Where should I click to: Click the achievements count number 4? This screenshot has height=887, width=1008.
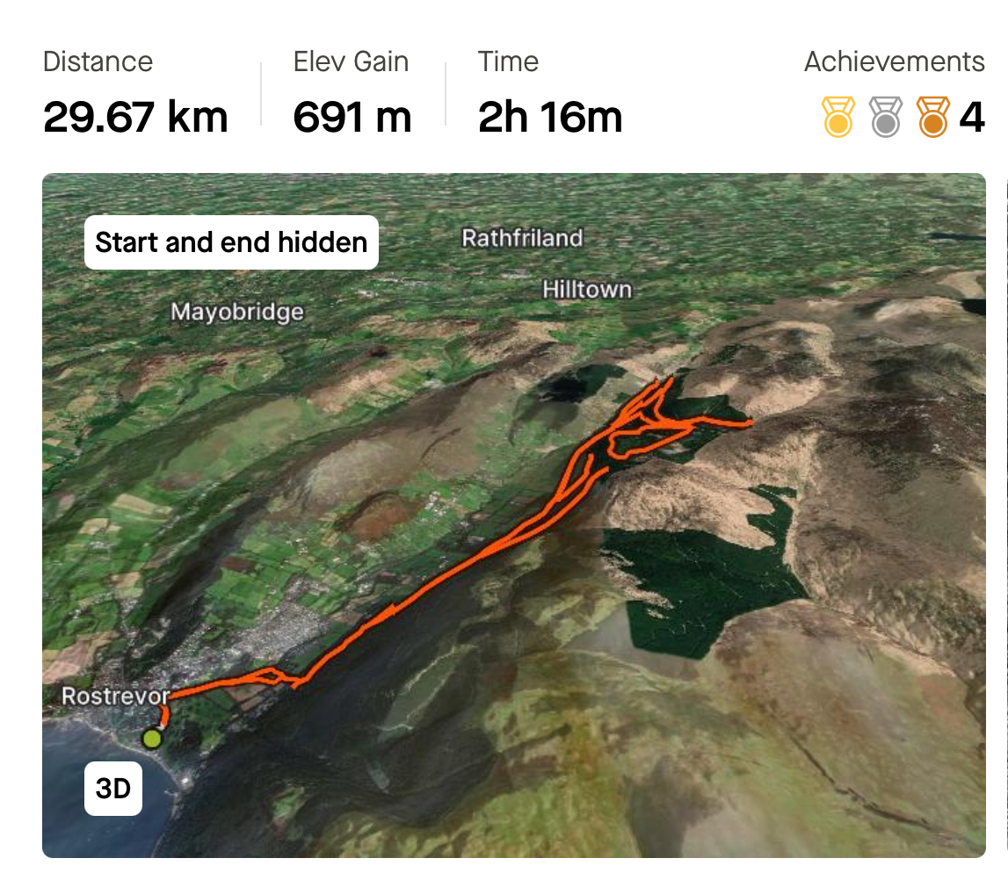click(x=971, y=117)
